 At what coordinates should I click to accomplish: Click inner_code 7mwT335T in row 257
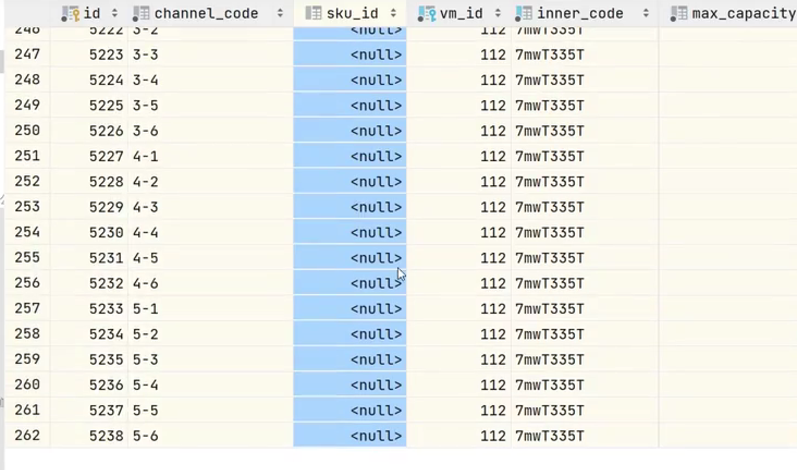pos(585,309)
